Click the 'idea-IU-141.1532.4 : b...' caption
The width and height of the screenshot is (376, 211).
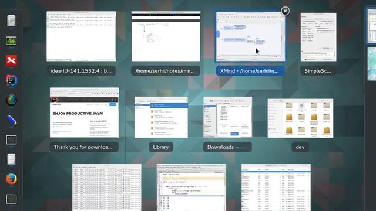[x=81, y=71]
